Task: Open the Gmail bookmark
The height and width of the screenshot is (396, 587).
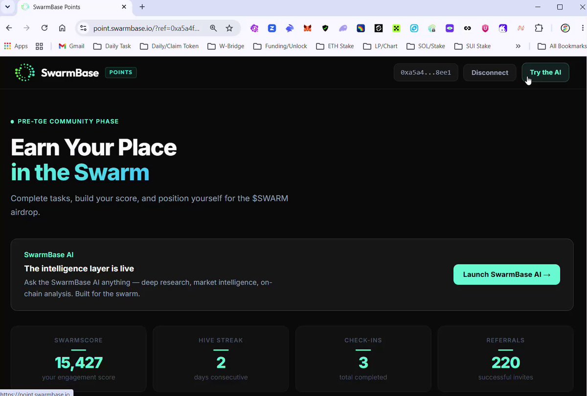Action: [x=71, y=46]
